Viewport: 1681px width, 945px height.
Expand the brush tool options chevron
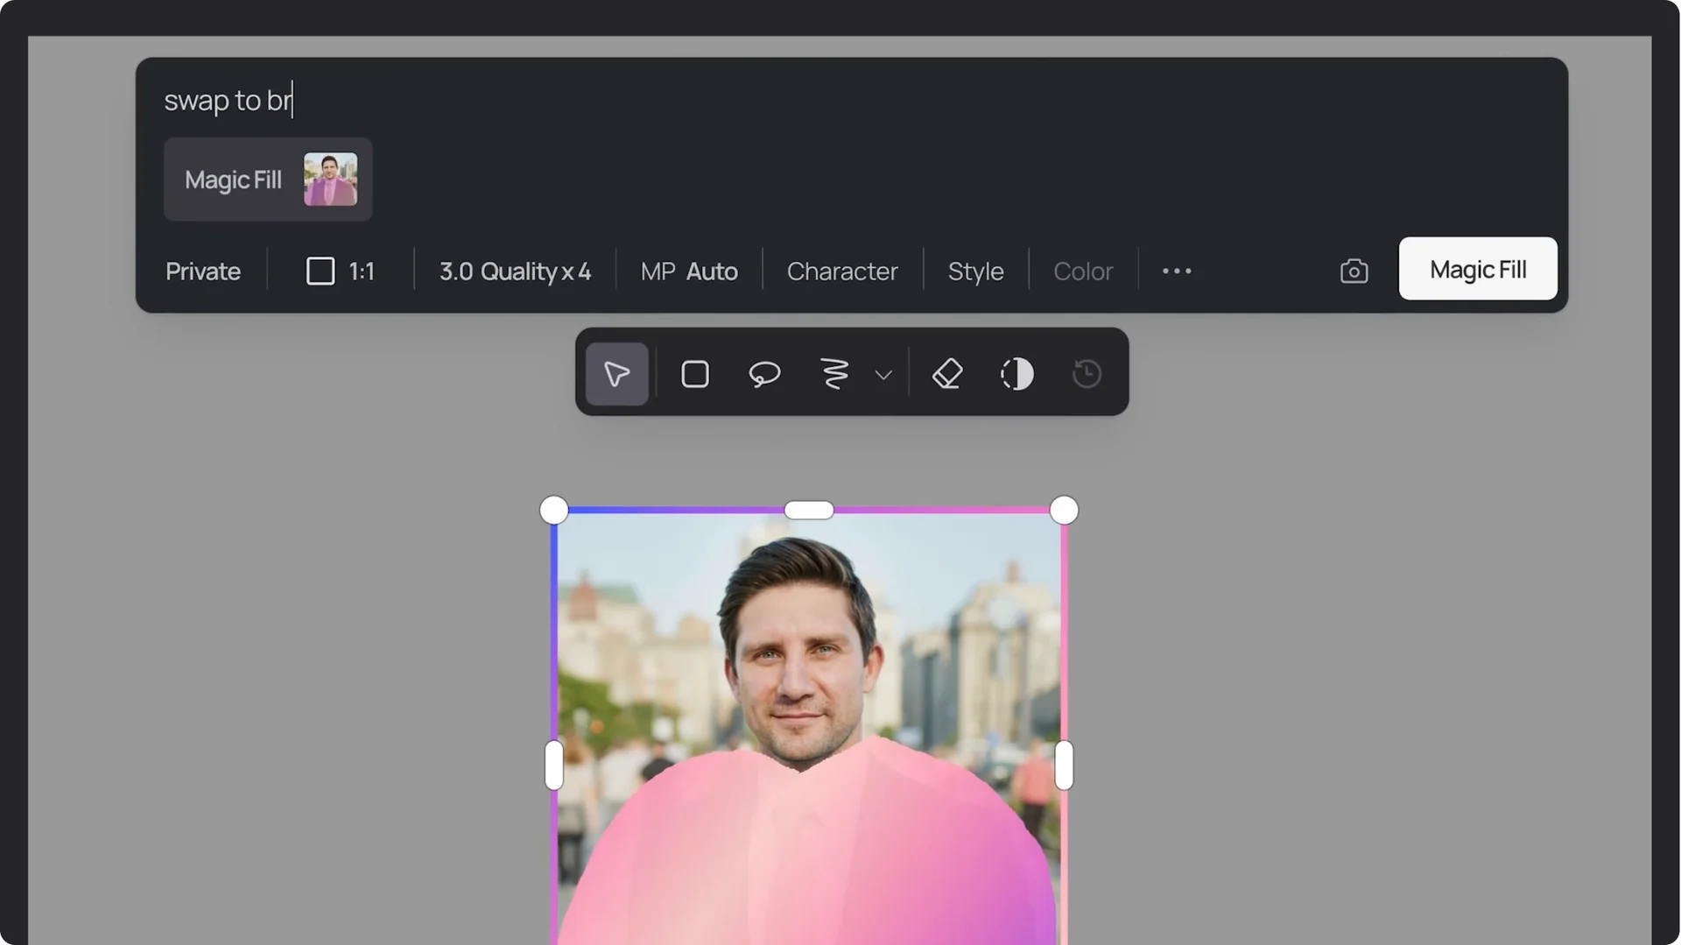(x=883, y=374)
